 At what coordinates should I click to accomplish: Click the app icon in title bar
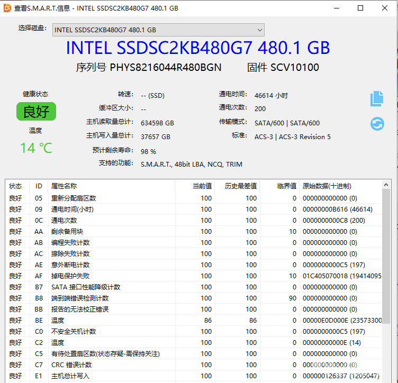(x=7, y=8)
